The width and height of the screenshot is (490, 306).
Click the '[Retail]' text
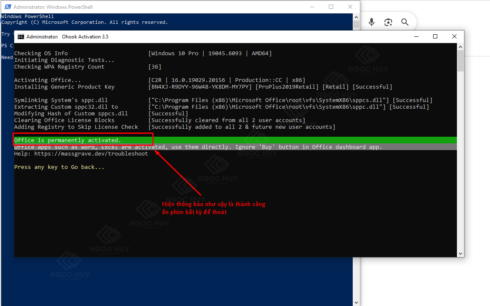pyautogui.click(x=335, y=87)
